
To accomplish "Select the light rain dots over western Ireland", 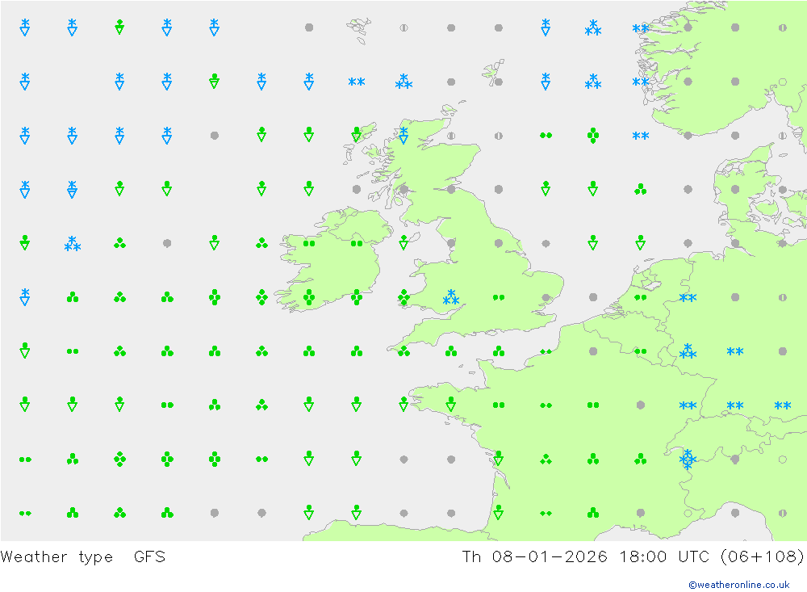I will pos(309,243).
